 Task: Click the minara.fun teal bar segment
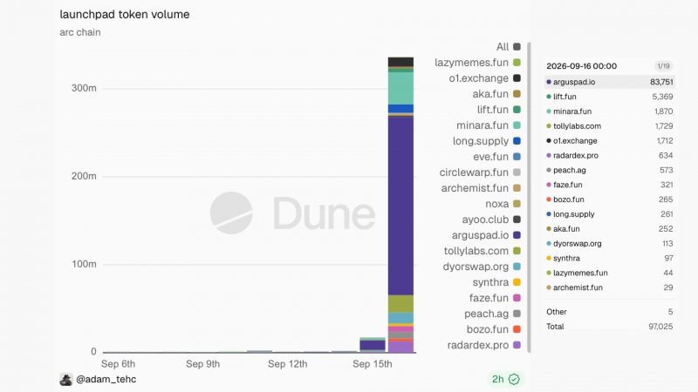(x=400, y=89)
